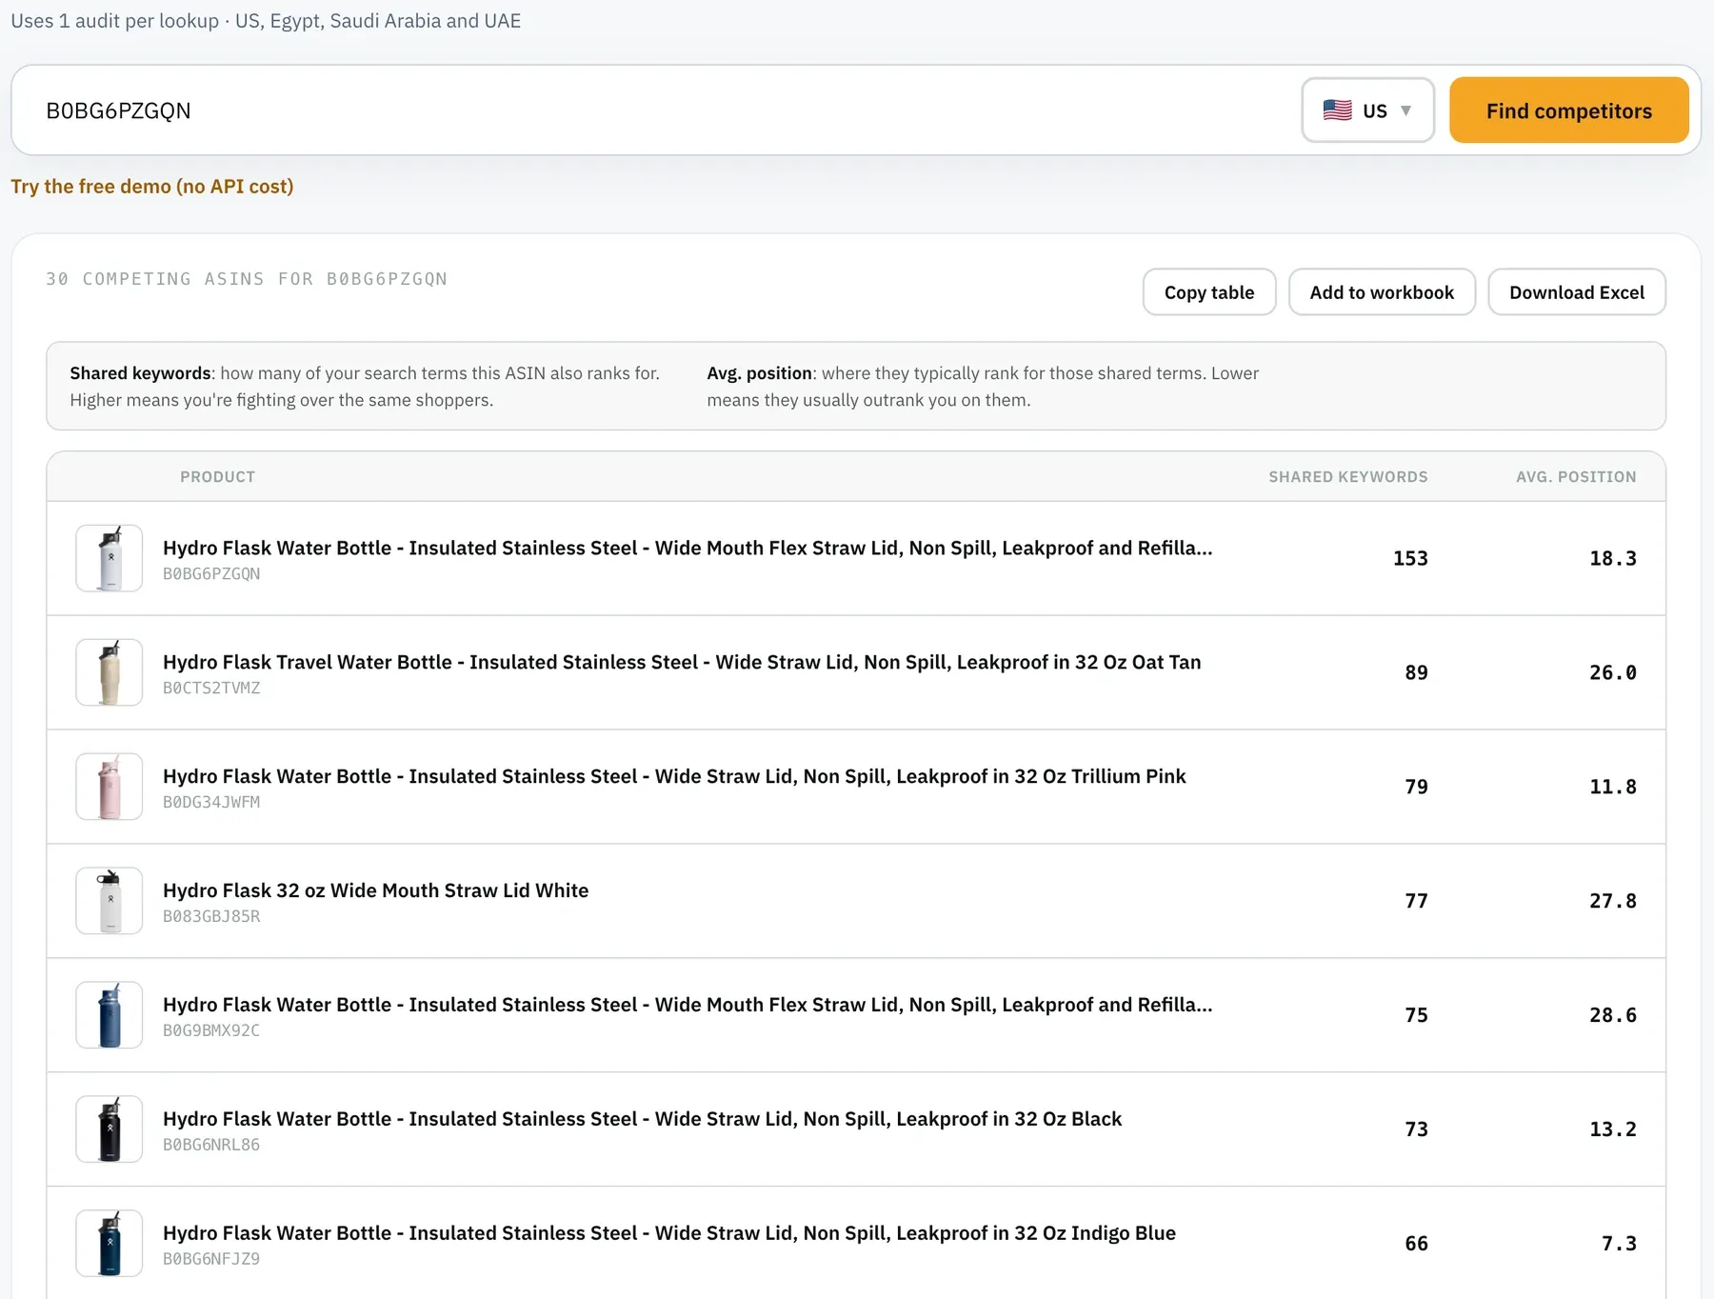Viewport: 1714px width, 1299px height.
Task: Click the audit usage note at top
Action: pyautogui.click(x=266, y=21)
